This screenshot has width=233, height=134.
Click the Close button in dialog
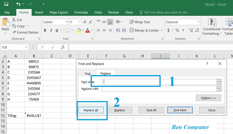(x=212, y=110)
